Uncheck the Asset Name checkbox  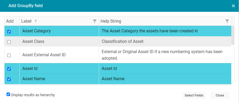click(9, 79)
